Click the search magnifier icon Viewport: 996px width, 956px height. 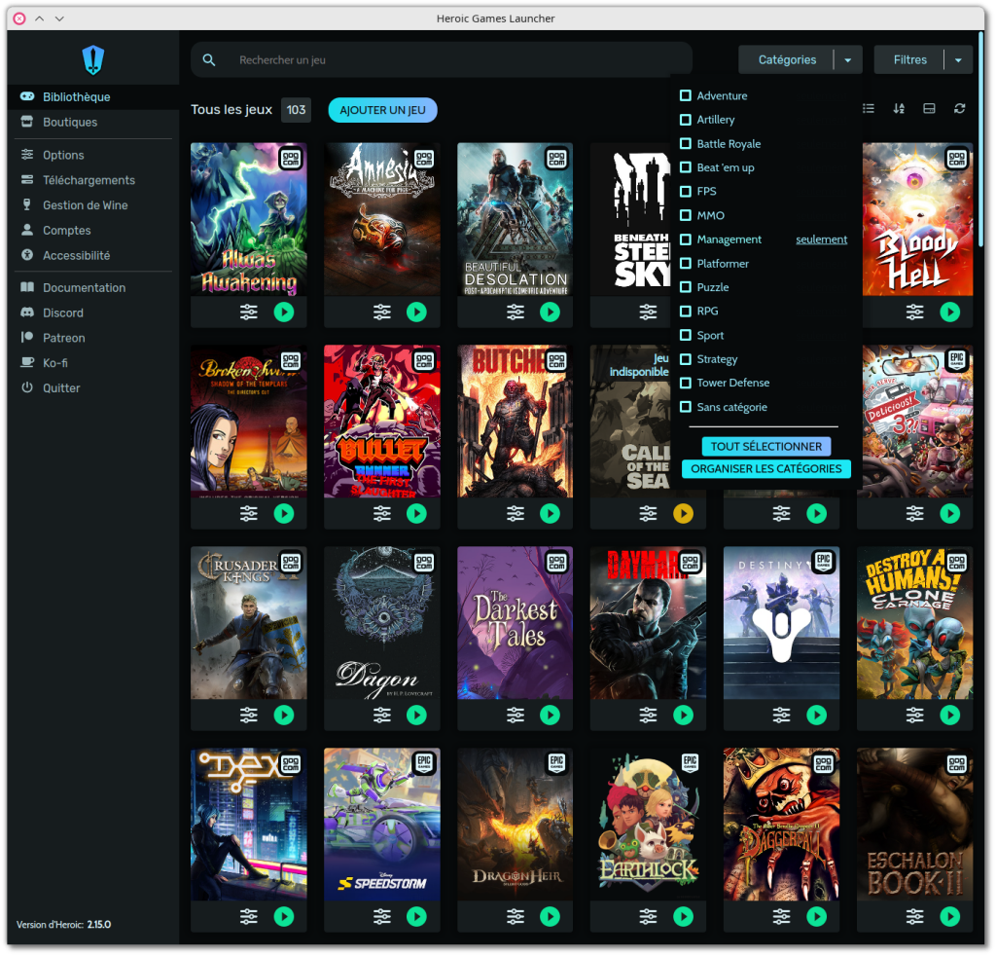pyautogui.click(x=208, y=59)
